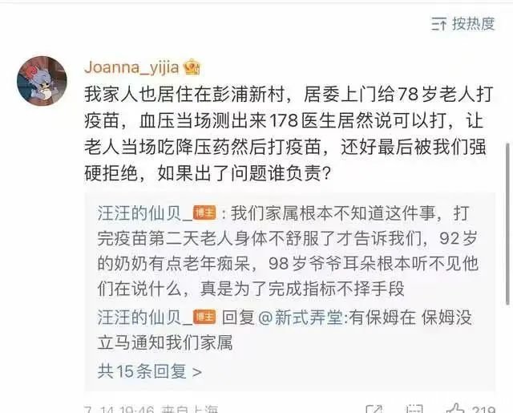
Task: Click the share icon below comment
Action: [374, 410]
